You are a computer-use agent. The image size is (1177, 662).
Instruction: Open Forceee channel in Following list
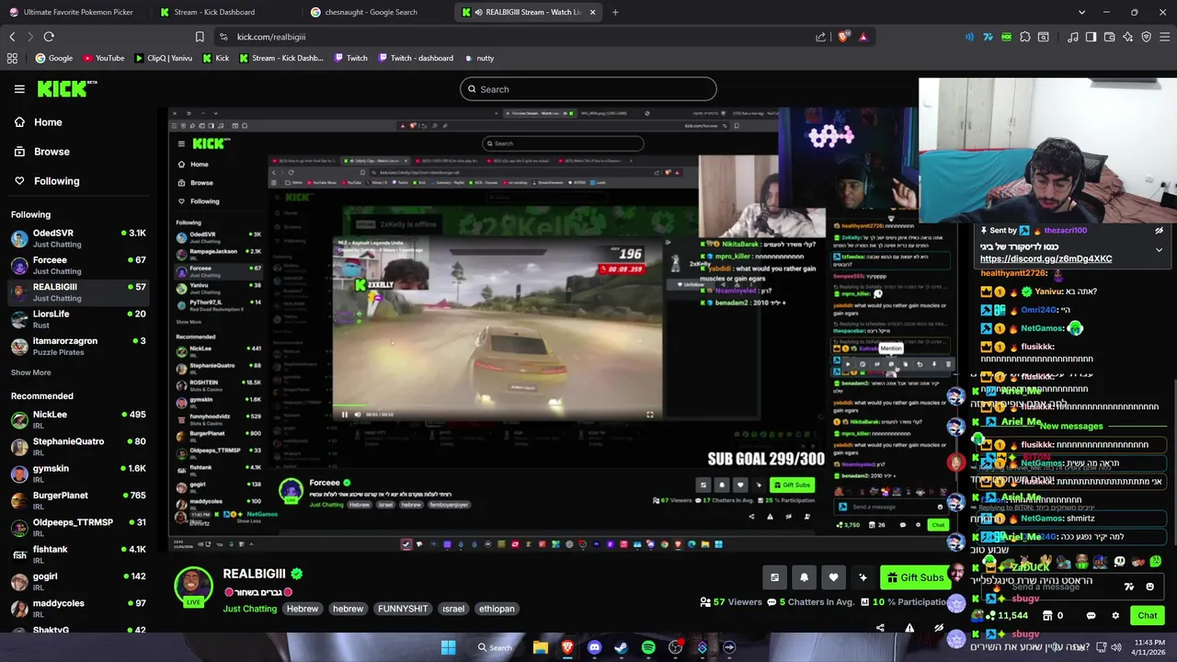(78, 265)
